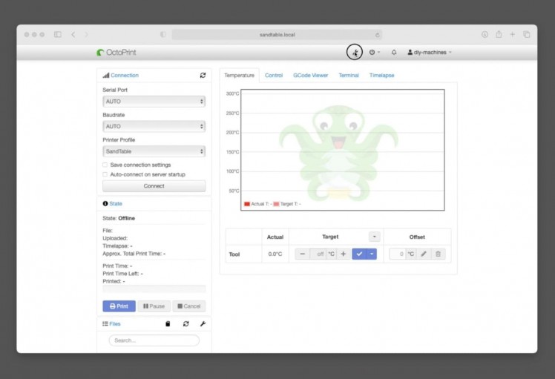Viewport: 555px width, 379px height.
Task: Open Tool temperature presets dropdown arrow
Action: coord(372,254)
